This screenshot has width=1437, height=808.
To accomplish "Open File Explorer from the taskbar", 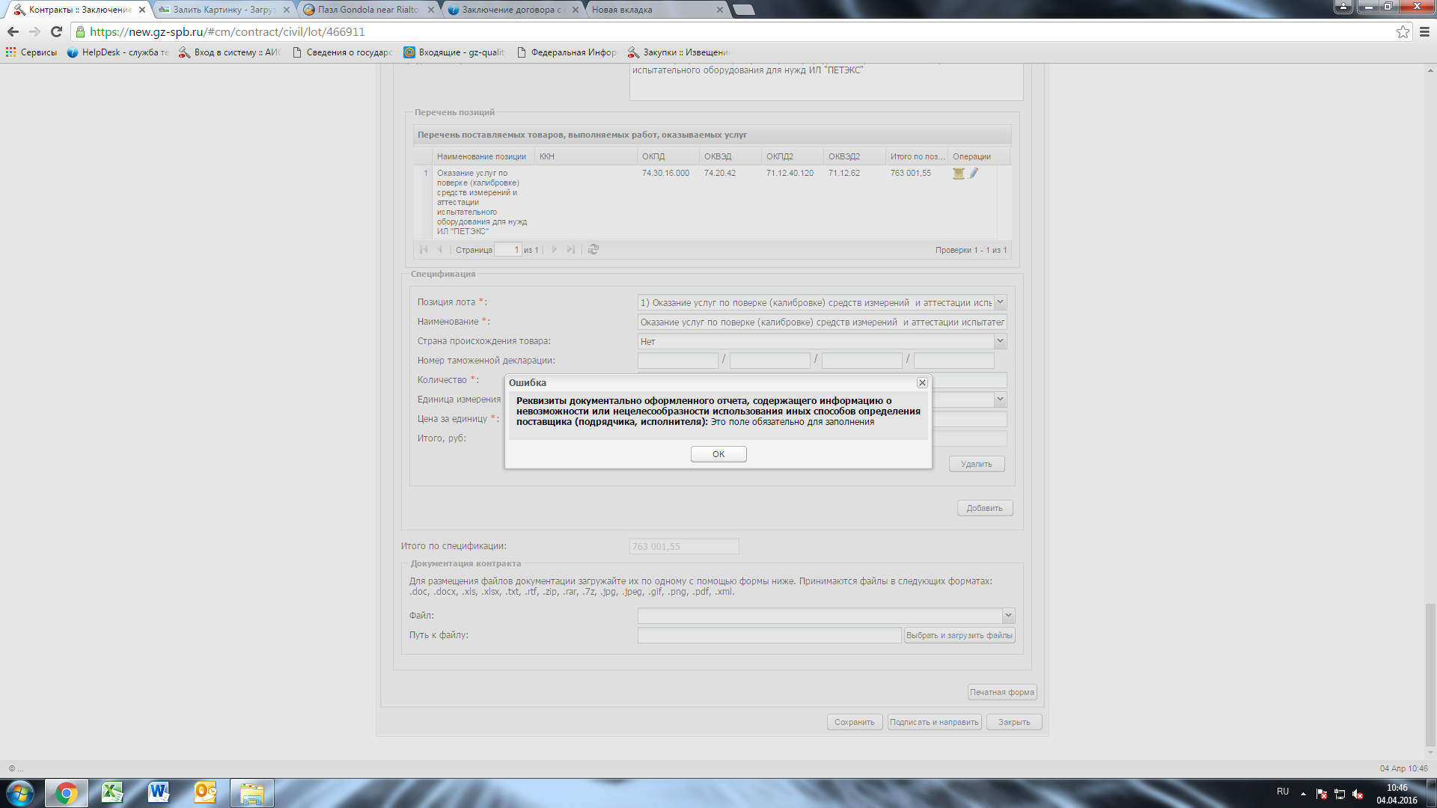I will point(252,793).
